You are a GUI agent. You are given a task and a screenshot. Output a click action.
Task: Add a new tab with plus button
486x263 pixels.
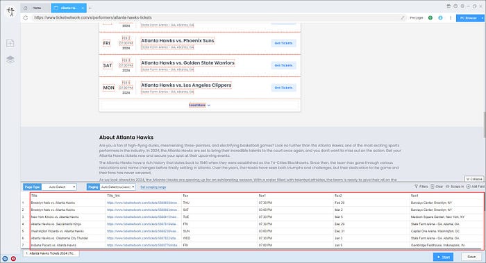coord(90,8)
